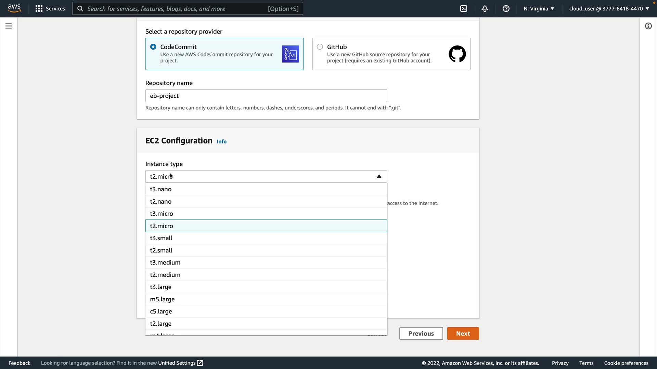The image size is (657, 369).
Task: Open the Services grid menu
Action: (x=50, y=9)
